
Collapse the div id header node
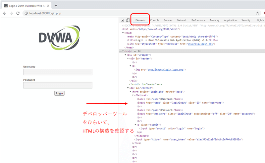[128, 59]
